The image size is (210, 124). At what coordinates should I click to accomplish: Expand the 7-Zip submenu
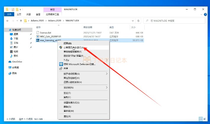[106, 60]
